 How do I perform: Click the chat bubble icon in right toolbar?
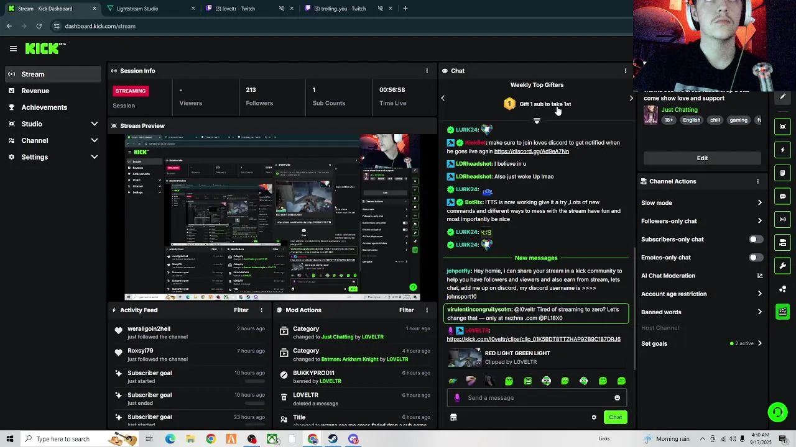[x=782, y=196]
